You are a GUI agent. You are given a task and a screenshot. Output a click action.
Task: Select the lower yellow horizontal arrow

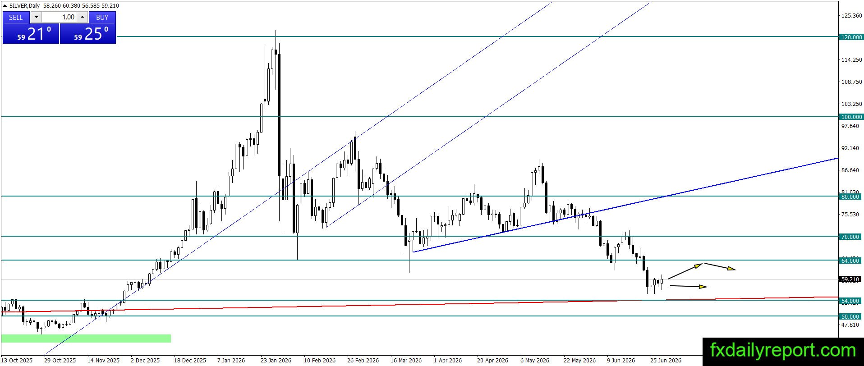click(x=689, y=286)
